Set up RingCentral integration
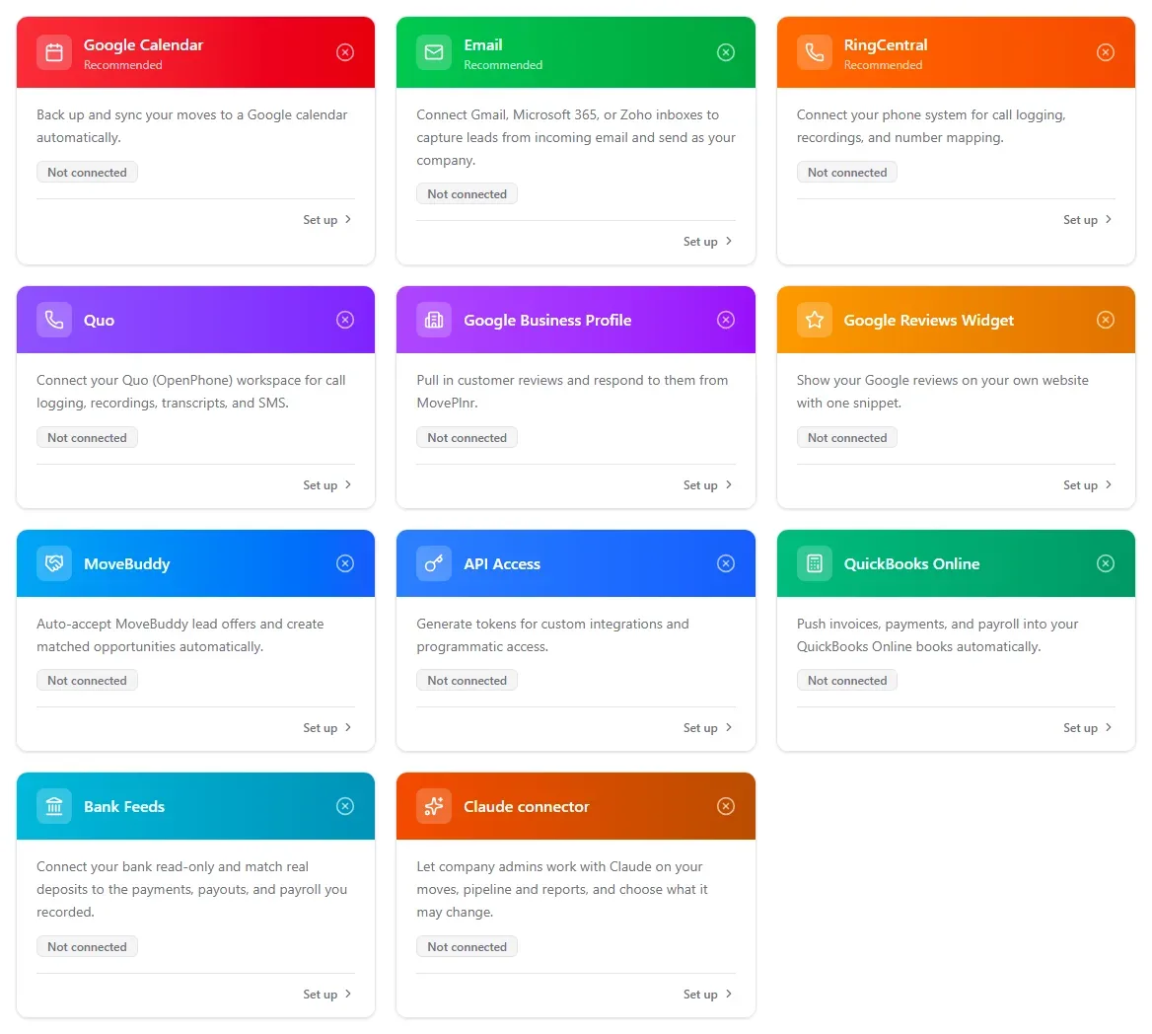Viewport: 1152px width, 1034px height. [x=1088, y=220]
